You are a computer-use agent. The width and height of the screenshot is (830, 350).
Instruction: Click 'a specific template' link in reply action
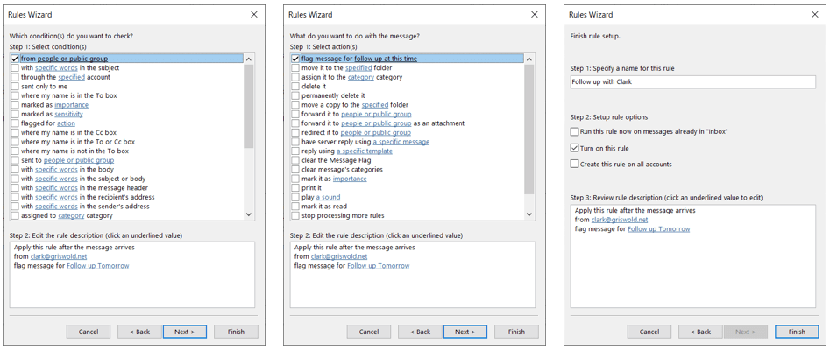365,150
